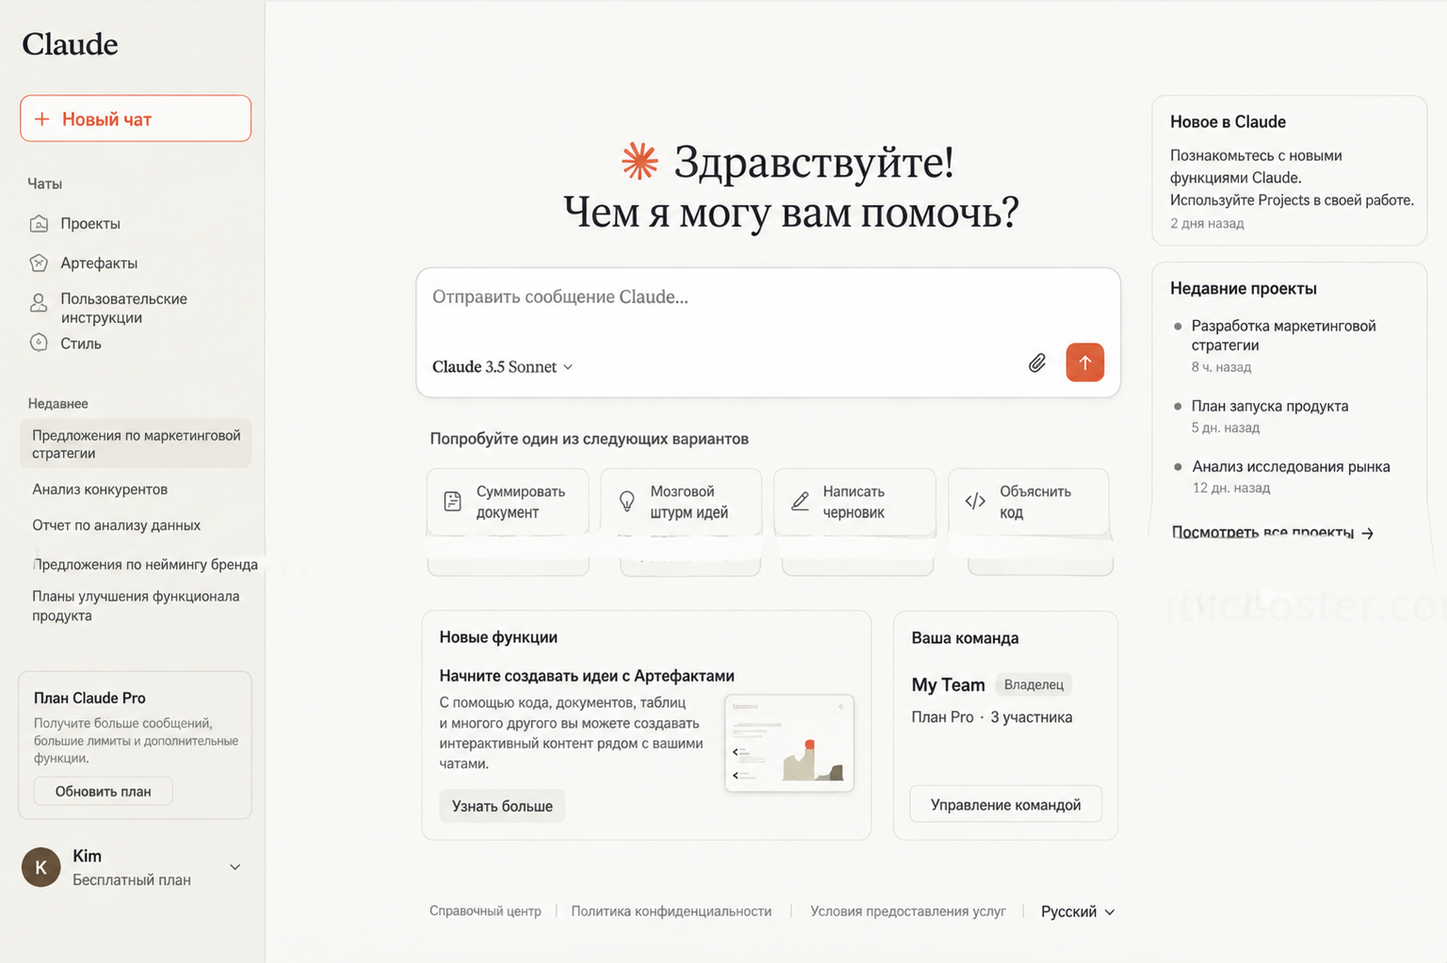Open recent chat Предложения по маркетинговой стратегии

click(136, 443)
